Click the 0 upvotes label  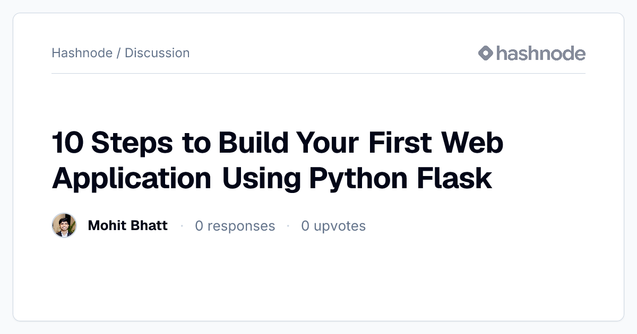click(x=333, y=226)
